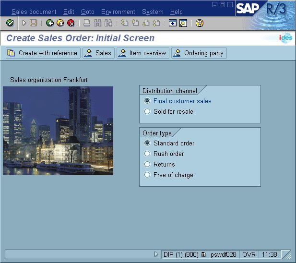Choose the Rush order type
296x263 pixels.
tap(147, 154)
